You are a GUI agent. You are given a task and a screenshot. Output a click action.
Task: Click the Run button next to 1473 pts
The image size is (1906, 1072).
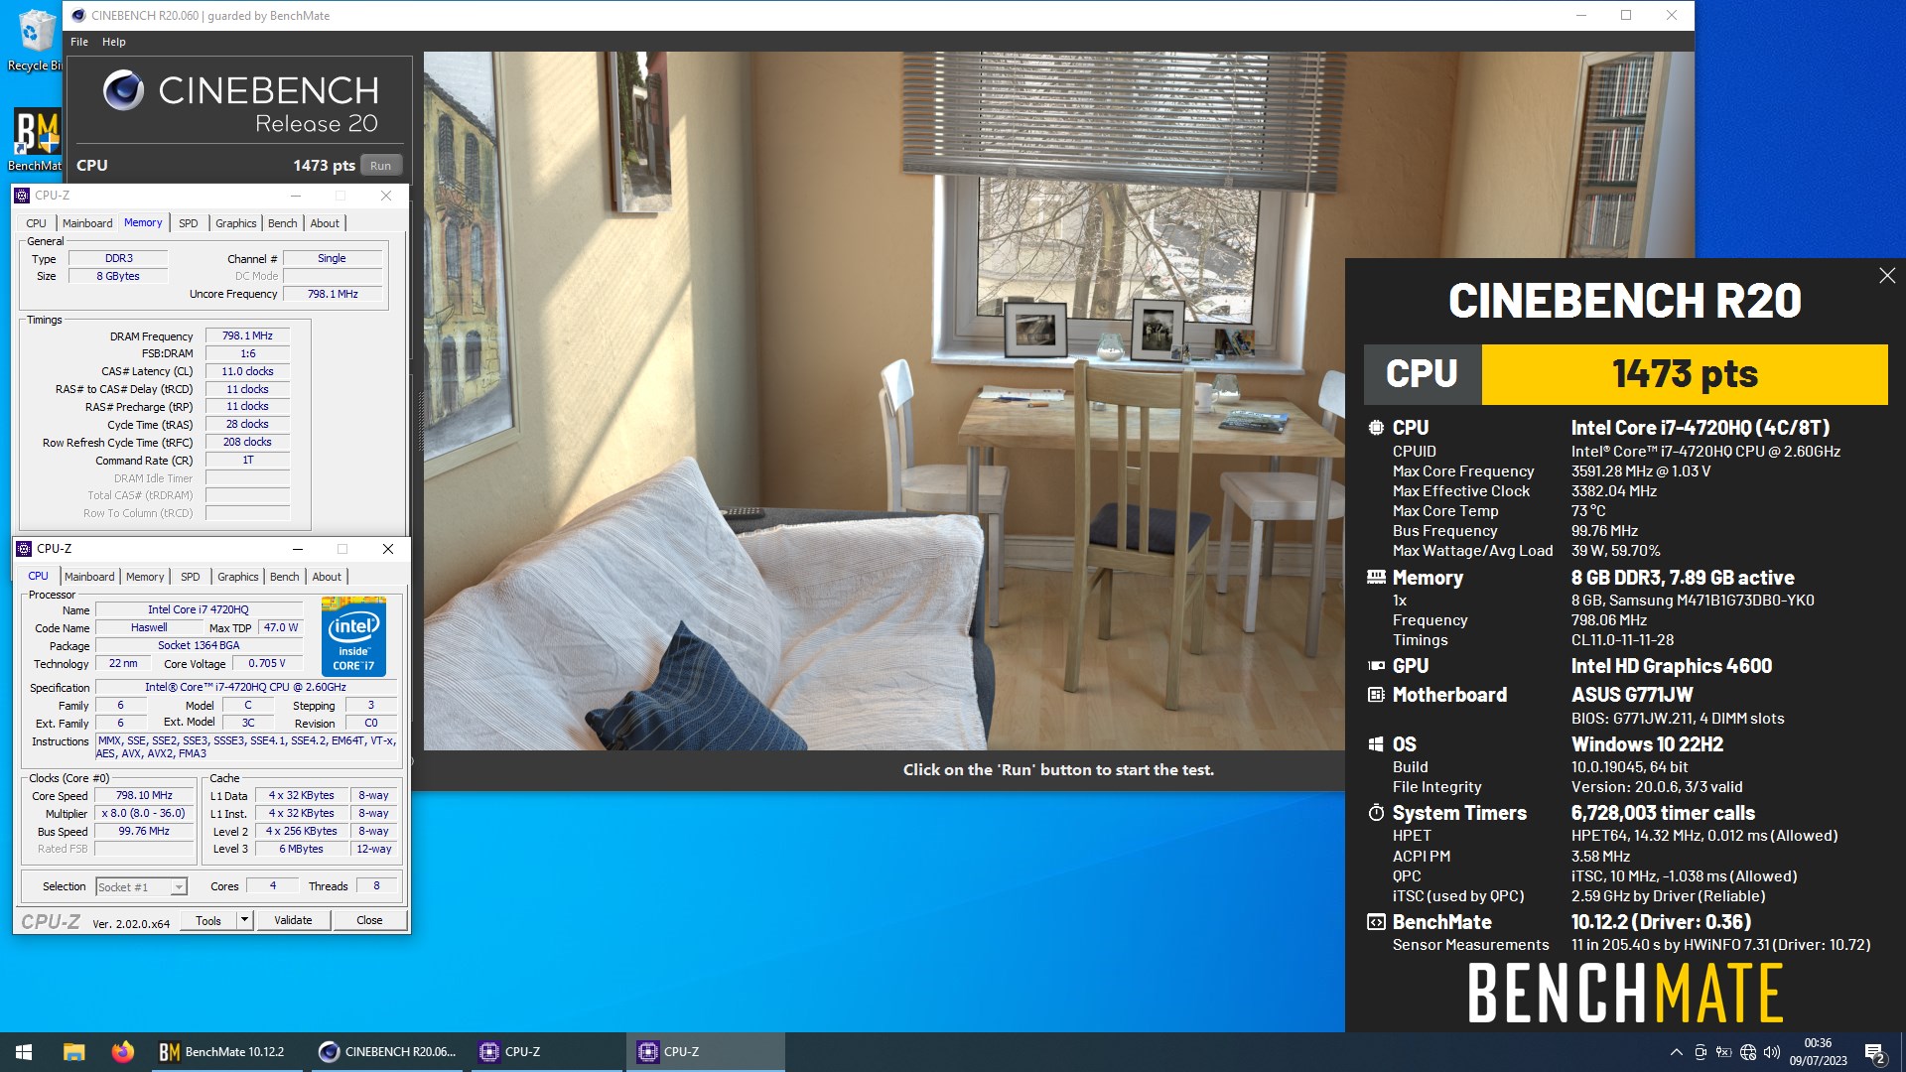point(381,166)
